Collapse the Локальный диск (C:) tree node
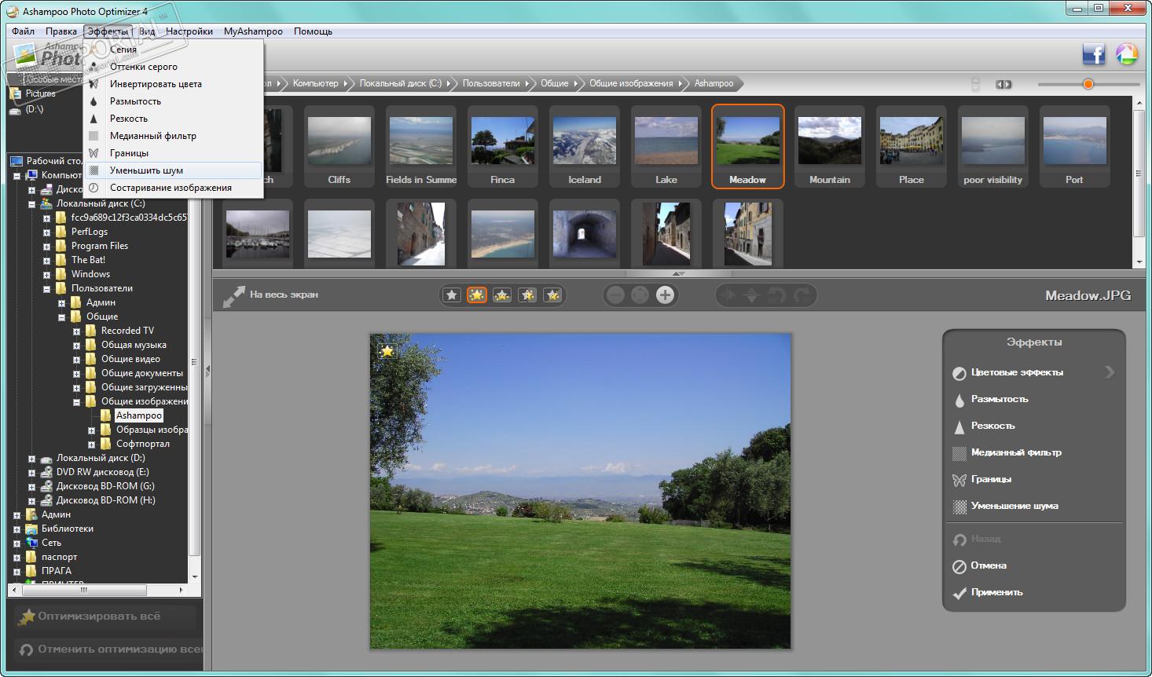Image resolution: width=1152 pixels, height=677 pixels. pos(31,204)
